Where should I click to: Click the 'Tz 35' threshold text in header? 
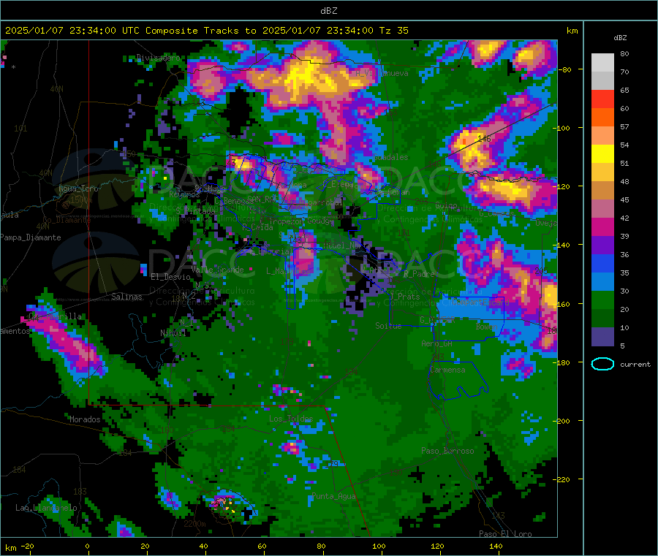(393, 31)
